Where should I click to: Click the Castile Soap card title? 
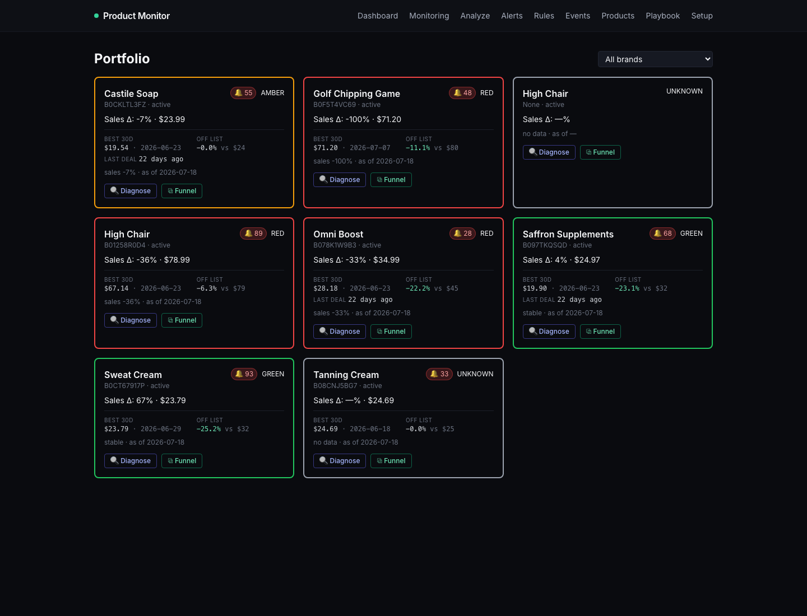131,94
